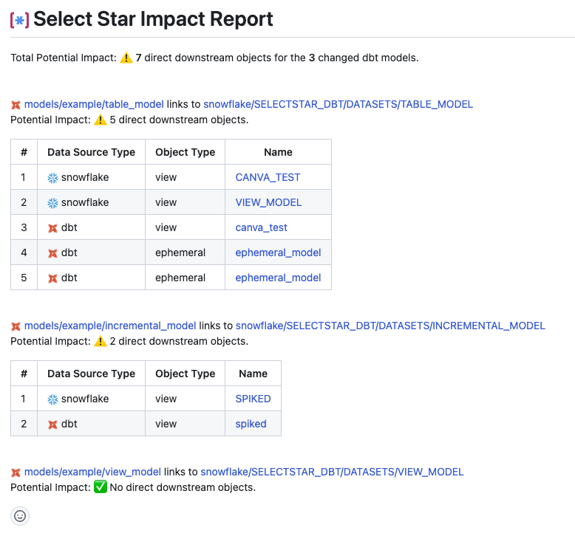Open the snowflake/SELECTSTAR_DBT/DATASETS/VIEW_MODEL link

point(332,472)
